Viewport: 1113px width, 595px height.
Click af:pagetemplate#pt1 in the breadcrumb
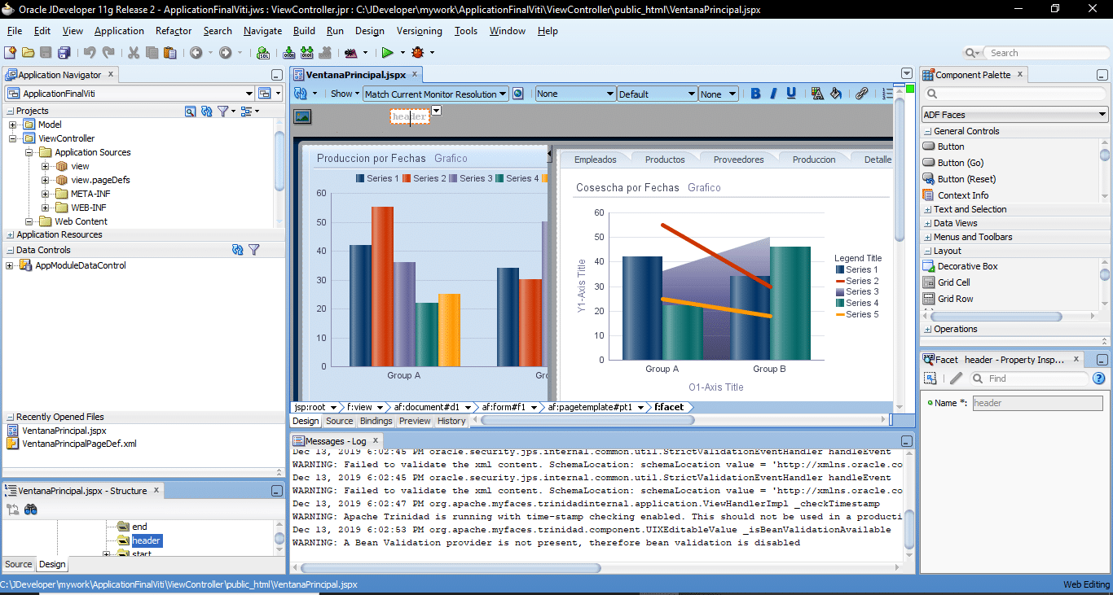[x=590, y=407]
